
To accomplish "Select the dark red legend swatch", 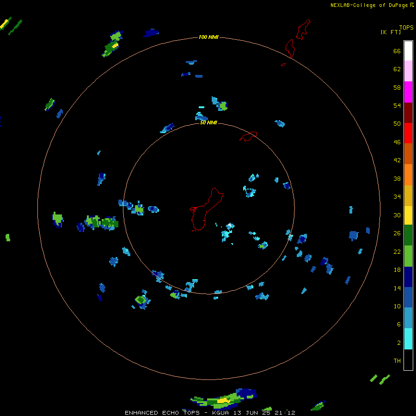I will [408, 112].
